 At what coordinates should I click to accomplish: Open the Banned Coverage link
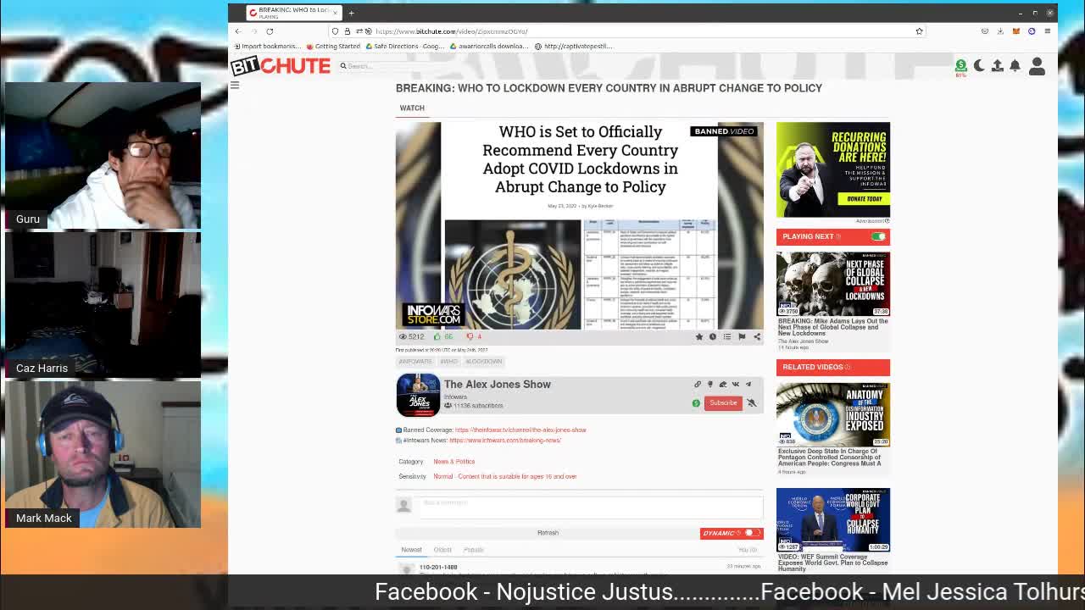[520, 430]
